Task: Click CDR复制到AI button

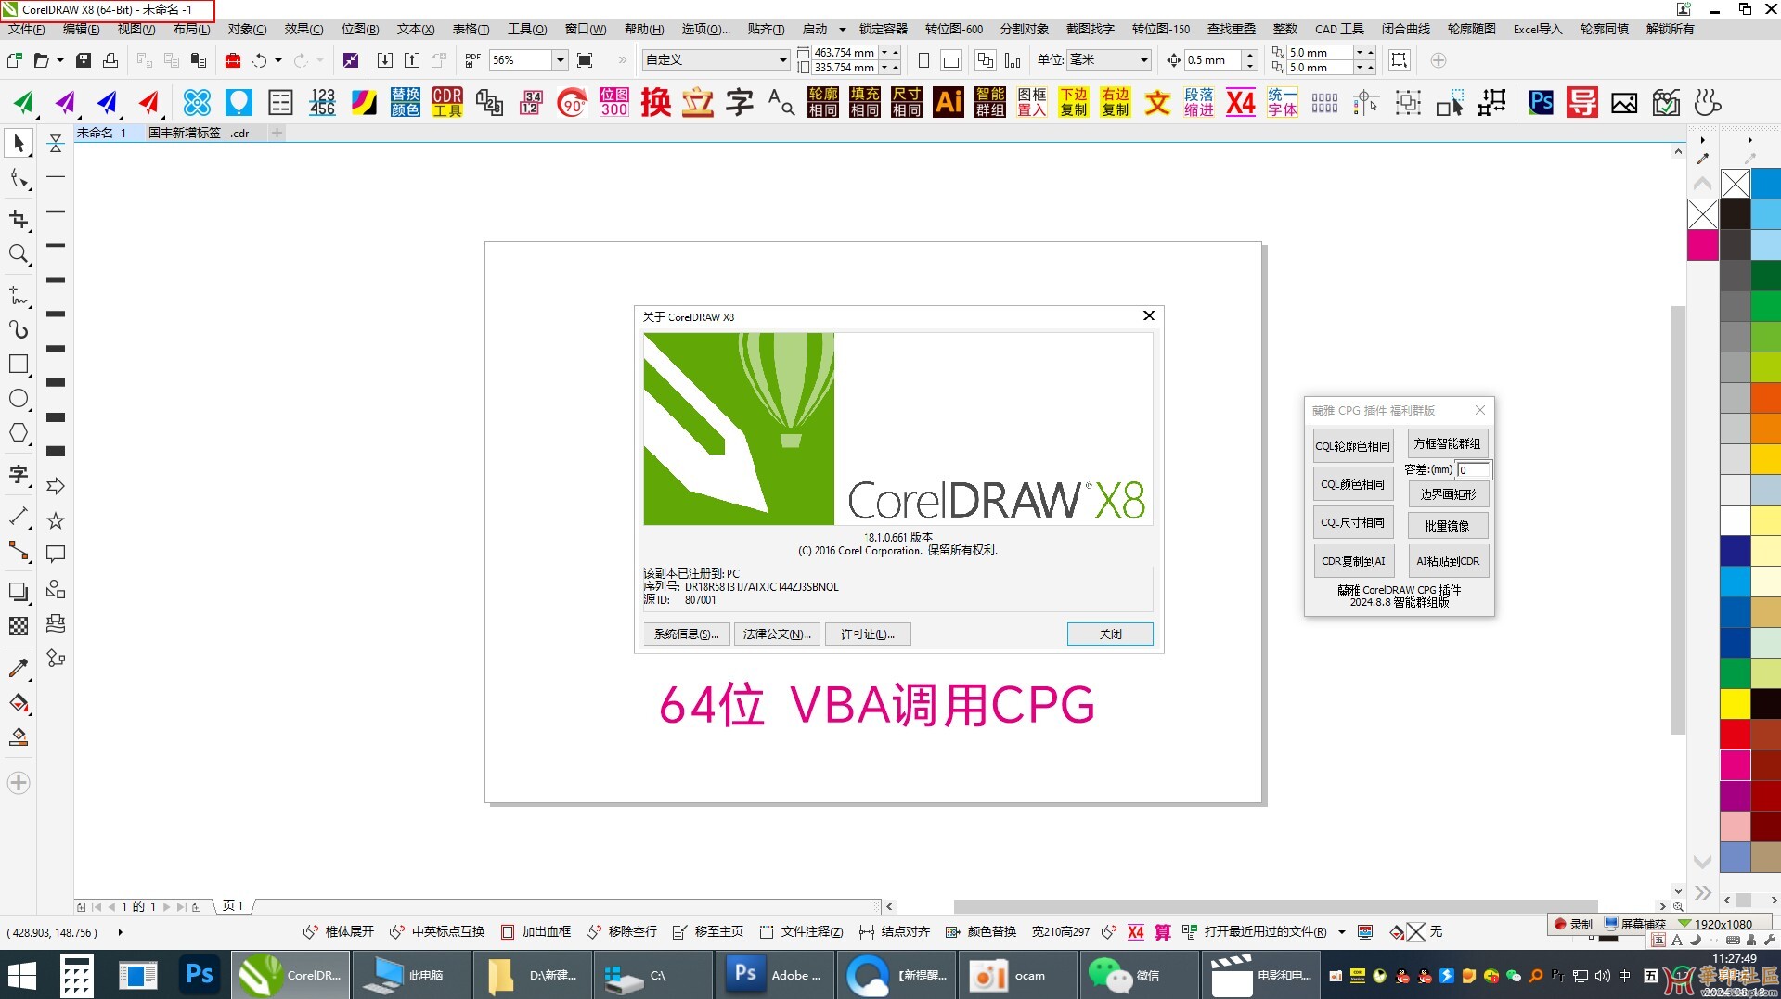Action: pos(1352,561)
